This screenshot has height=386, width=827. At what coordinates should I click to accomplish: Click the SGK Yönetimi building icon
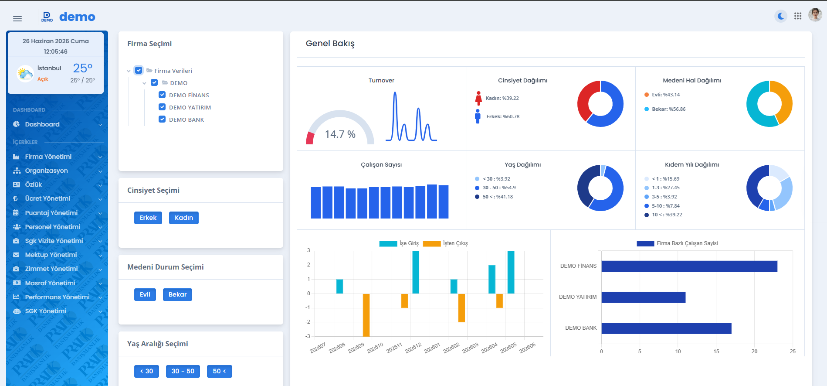(17, 311)
